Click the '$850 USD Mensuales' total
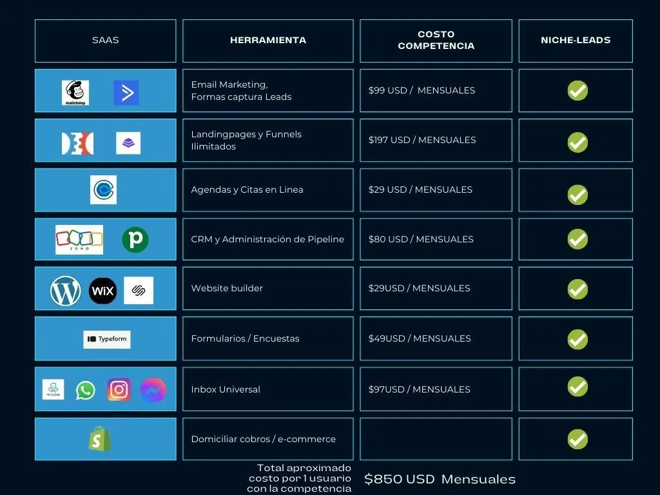The image size is (660, 495). (440, 479)
